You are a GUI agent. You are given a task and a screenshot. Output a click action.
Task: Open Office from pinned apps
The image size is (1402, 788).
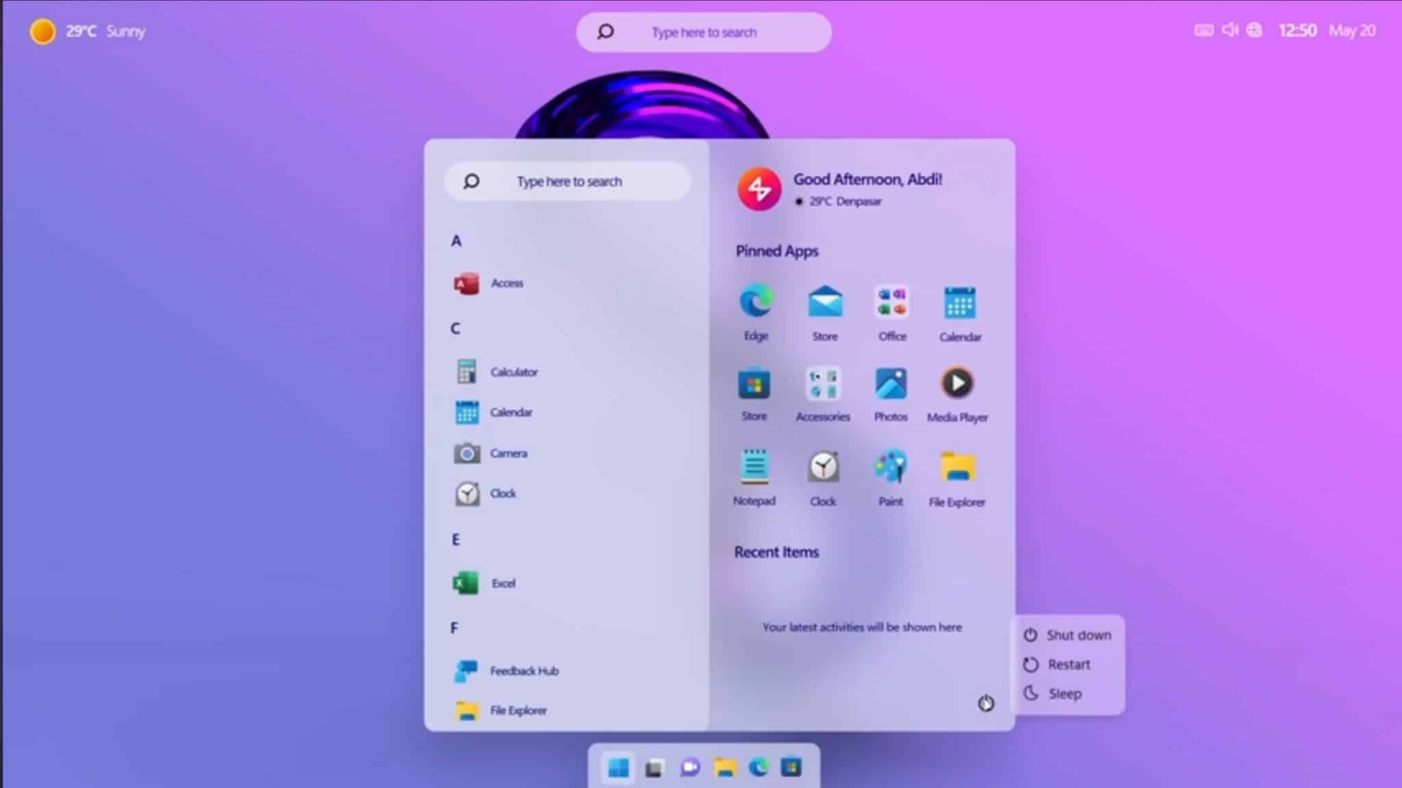coord(892,303)
